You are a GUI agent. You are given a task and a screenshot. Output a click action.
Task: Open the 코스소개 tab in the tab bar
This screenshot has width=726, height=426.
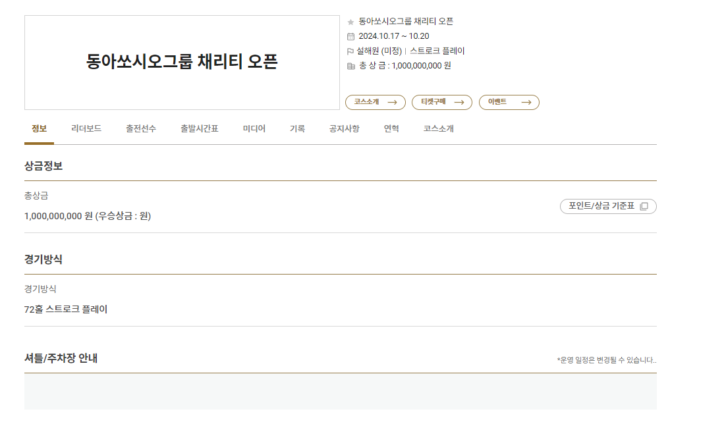pyautogui.click(x=438, y=128)
